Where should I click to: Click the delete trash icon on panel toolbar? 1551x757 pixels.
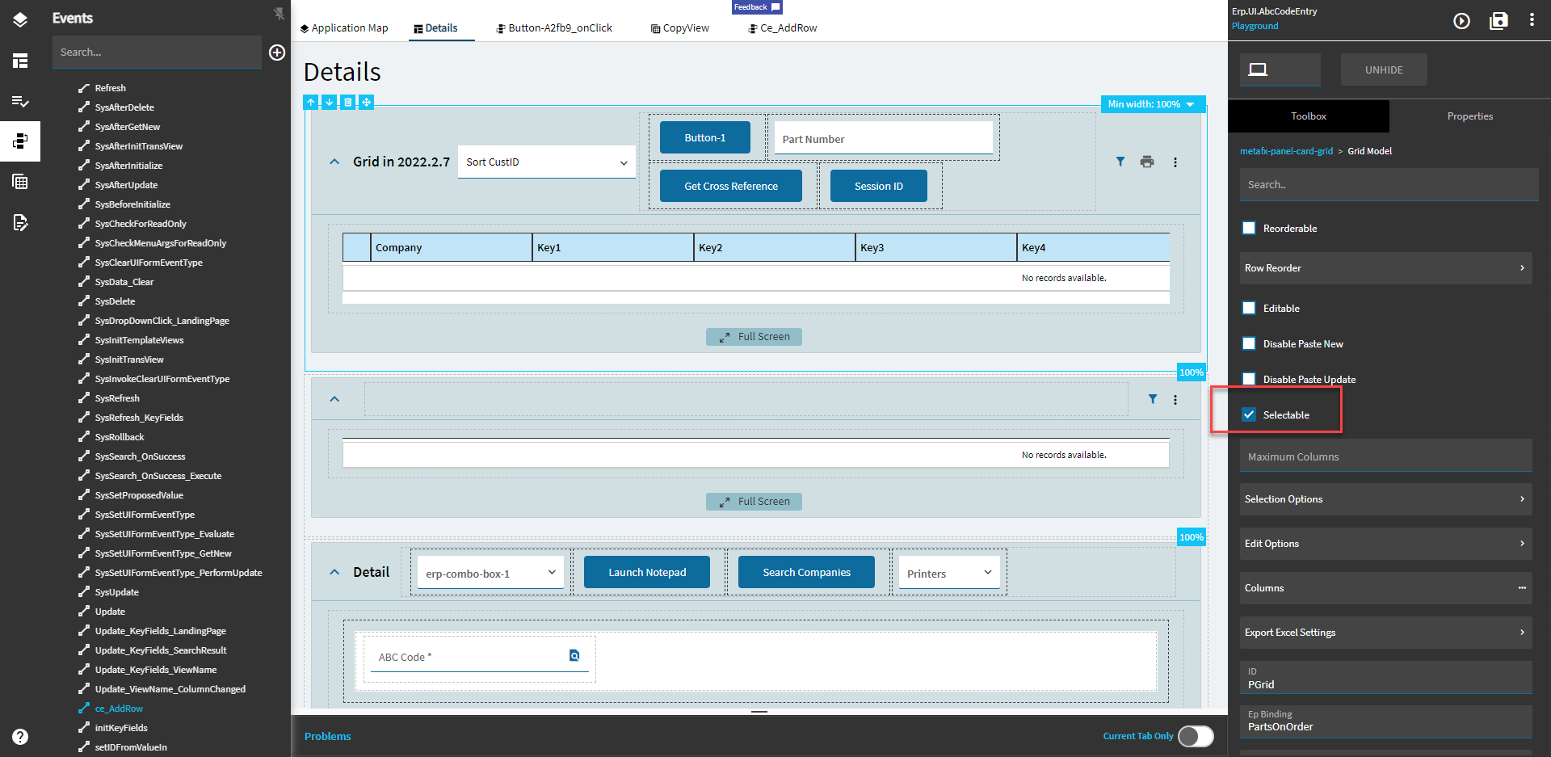point(348,102)
